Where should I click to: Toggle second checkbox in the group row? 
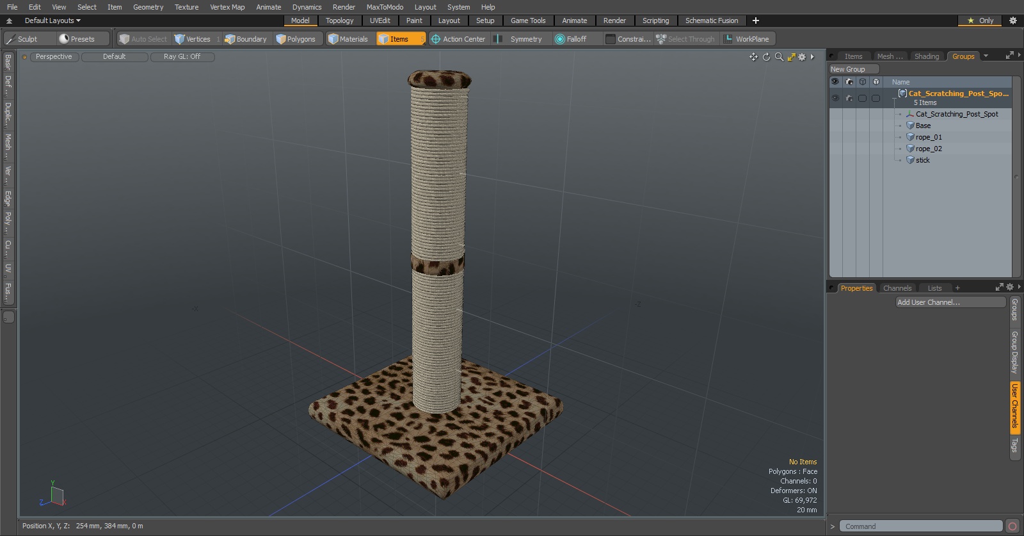pyautogui.click(x=876, y=98)
